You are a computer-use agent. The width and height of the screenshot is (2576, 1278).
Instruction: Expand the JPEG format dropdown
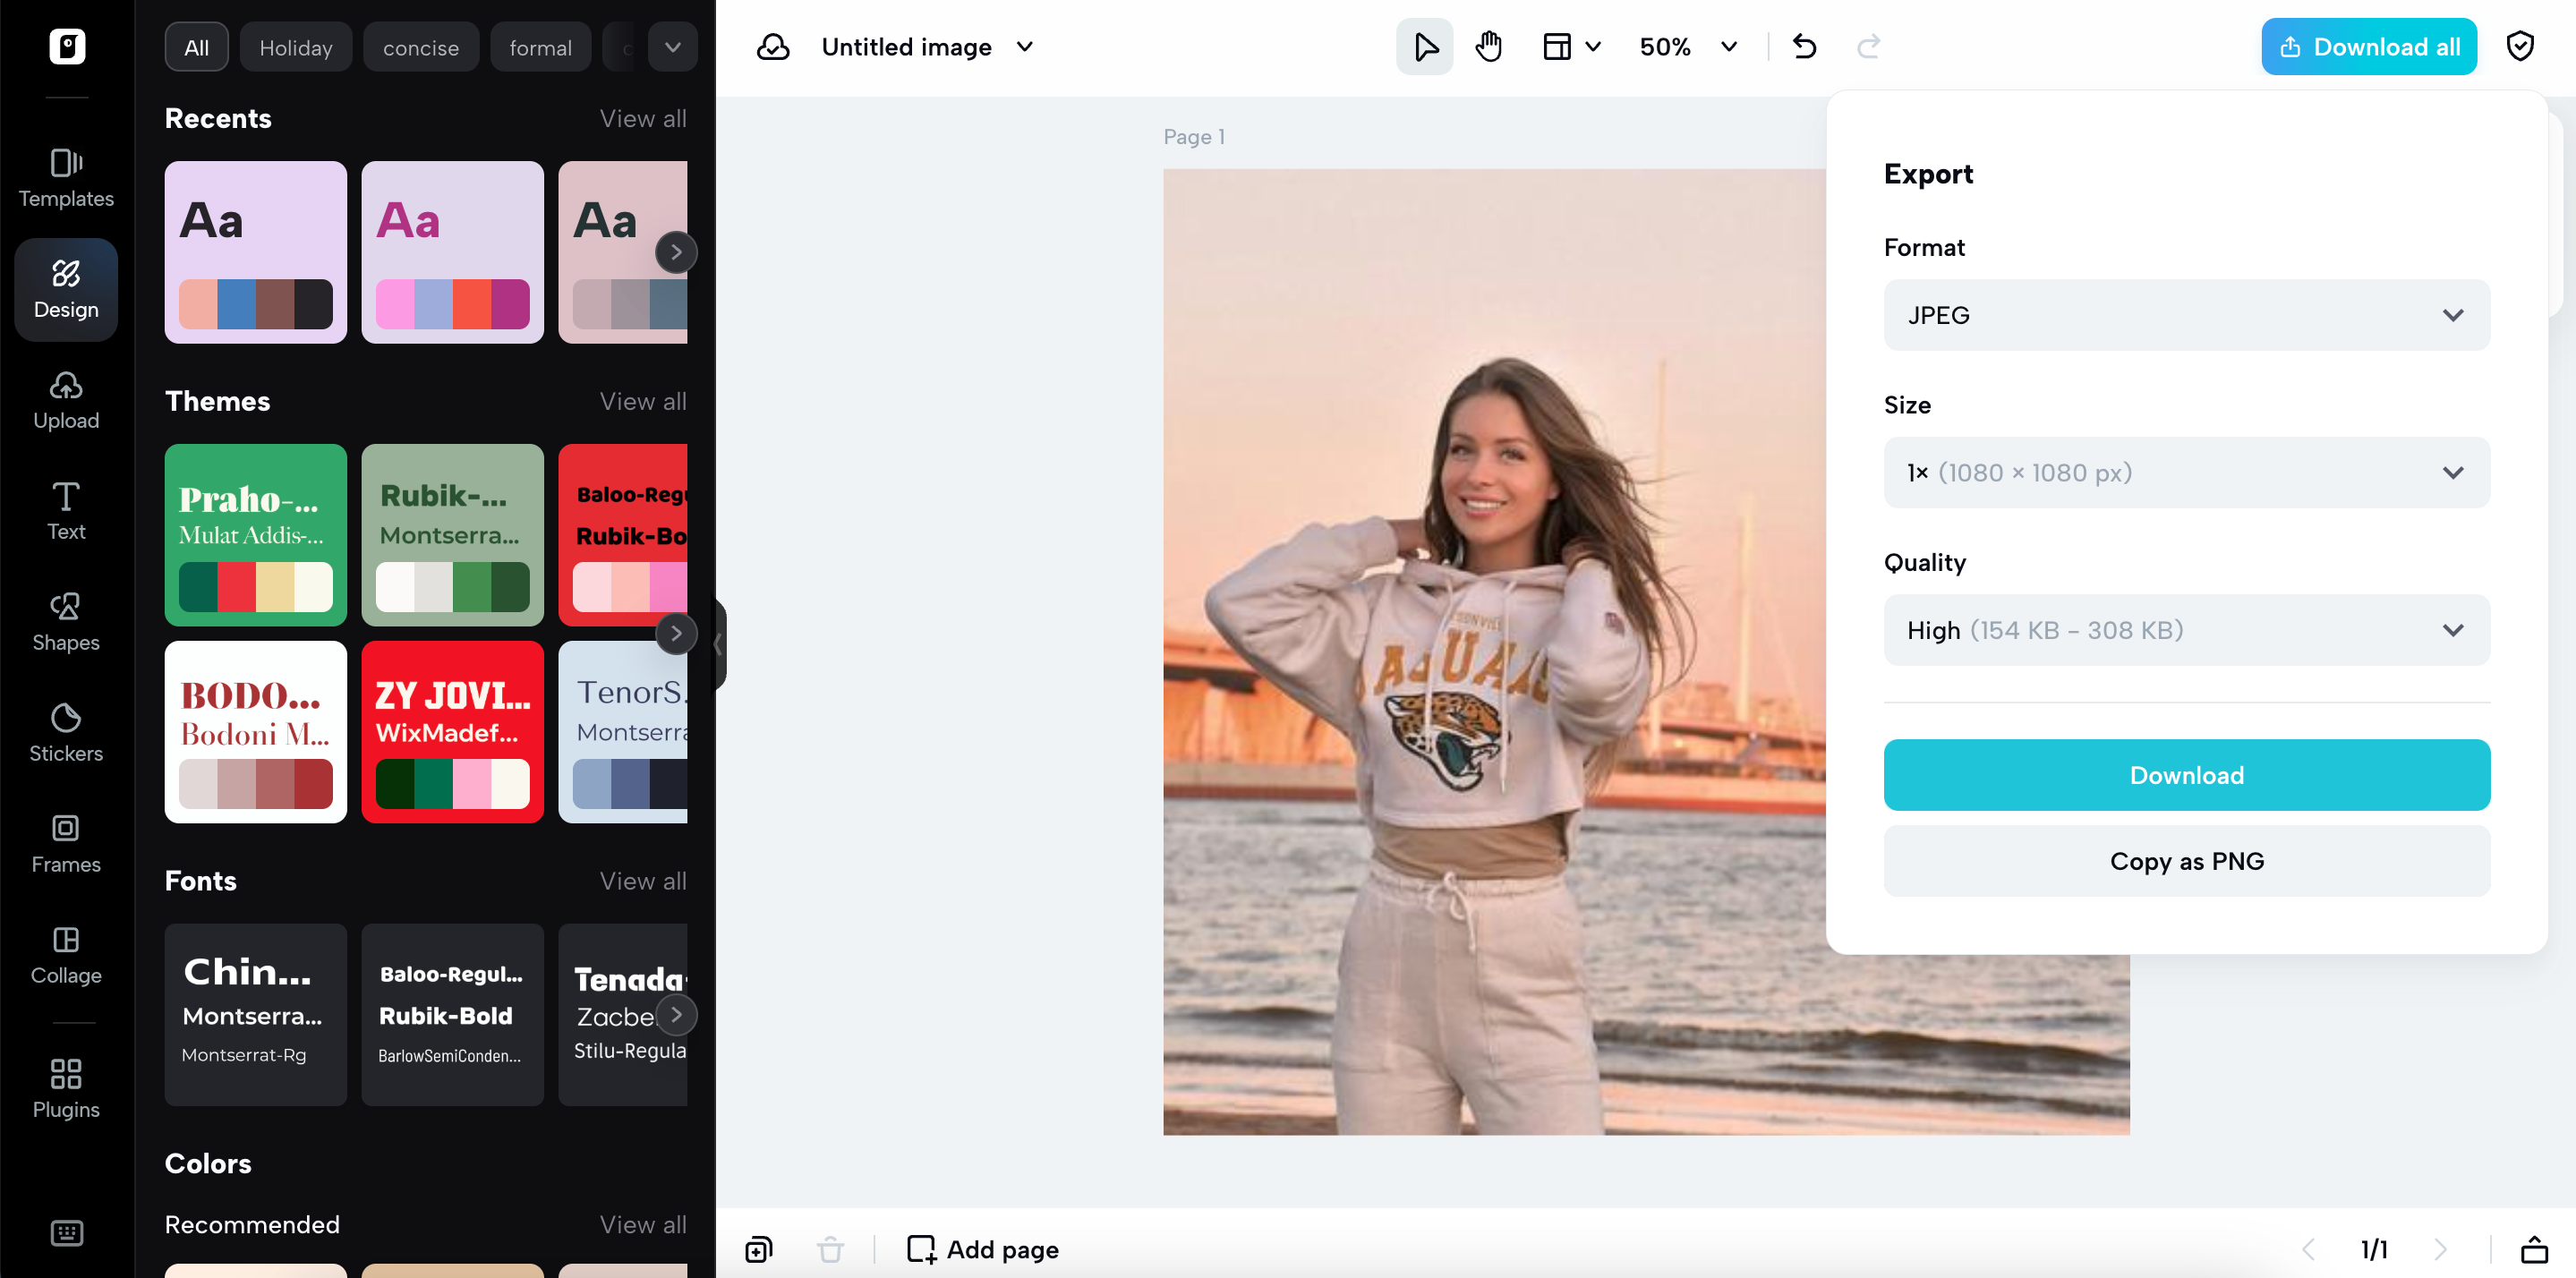pyautogui.click(x=2186, y=315)
